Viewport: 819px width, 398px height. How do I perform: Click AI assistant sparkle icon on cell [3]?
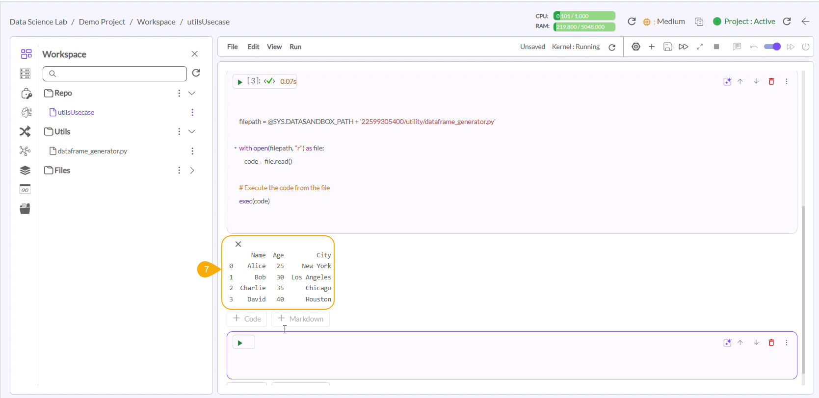pos(727,82)
